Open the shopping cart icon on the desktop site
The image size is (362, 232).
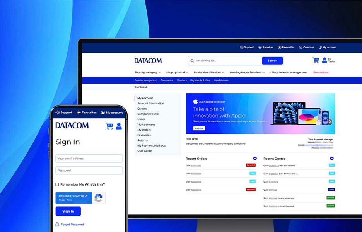pyautogui.click(x=316, y=60)
